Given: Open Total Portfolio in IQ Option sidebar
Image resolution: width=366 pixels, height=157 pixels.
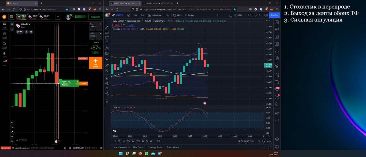Looking at the screenshot, I should pos(5,26).
